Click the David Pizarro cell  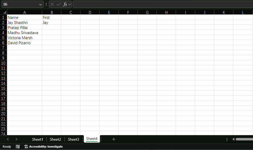[24, 43]
